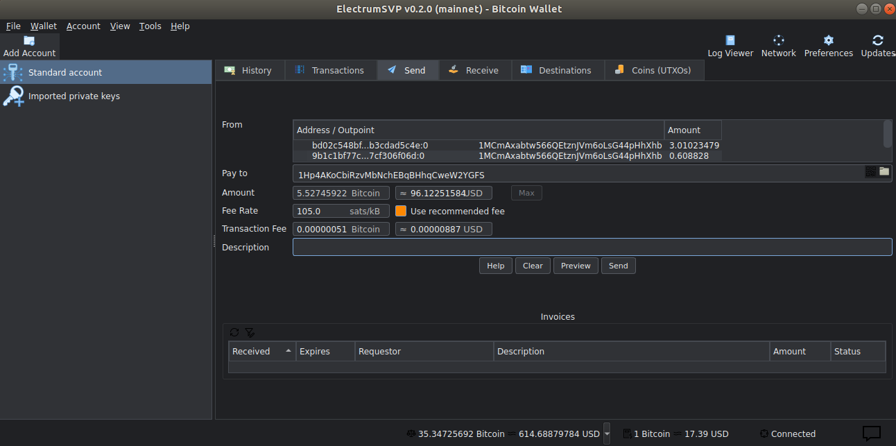Click the Transaction Fee Bitcoin field
The height and width of the screenshot is (446, 896).
click(x=341, y=229)
